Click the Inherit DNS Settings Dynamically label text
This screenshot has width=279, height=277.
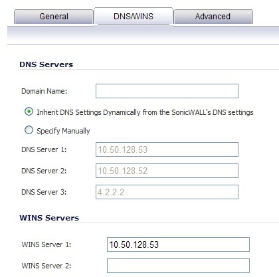tap(145, 112)
